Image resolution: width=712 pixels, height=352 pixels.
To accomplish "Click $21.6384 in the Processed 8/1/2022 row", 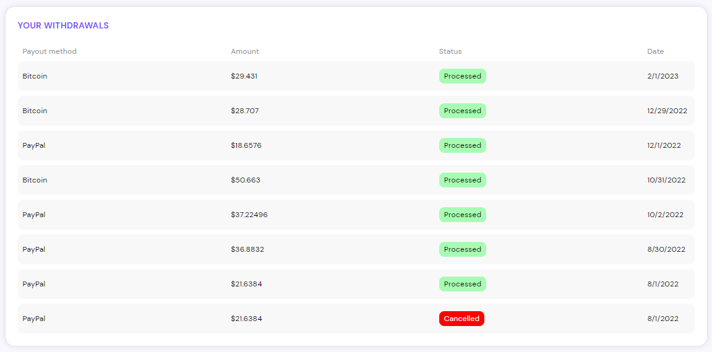I will tap(247, 284).
